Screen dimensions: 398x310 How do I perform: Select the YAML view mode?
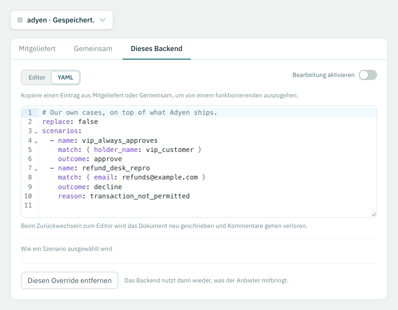65,77
